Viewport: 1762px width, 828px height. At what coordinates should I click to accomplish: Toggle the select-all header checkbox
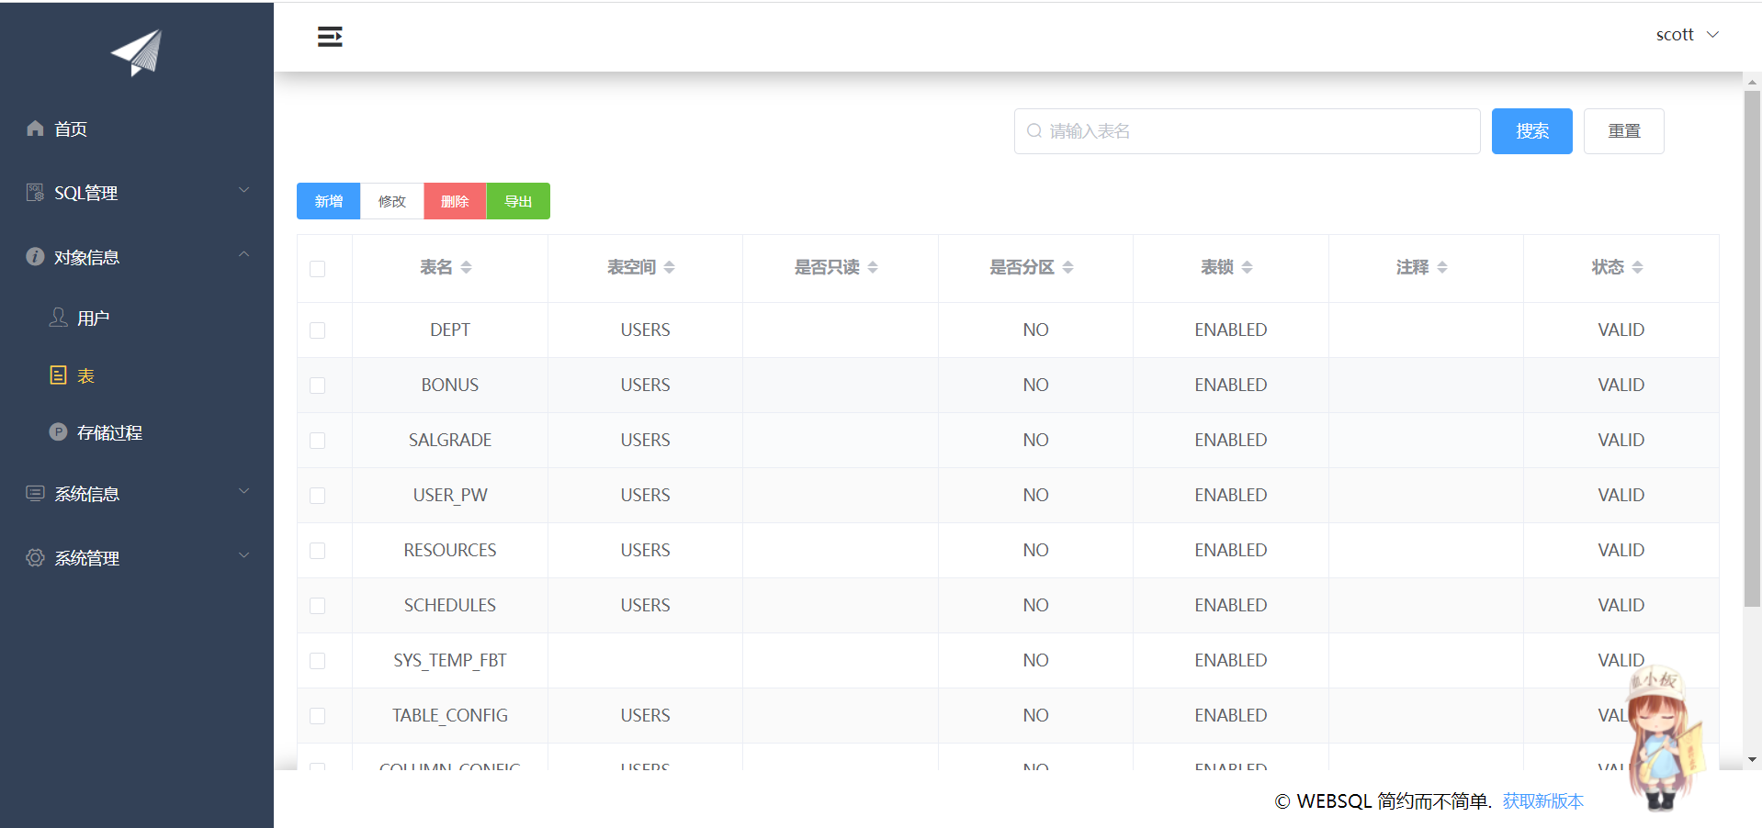(318, 269)
